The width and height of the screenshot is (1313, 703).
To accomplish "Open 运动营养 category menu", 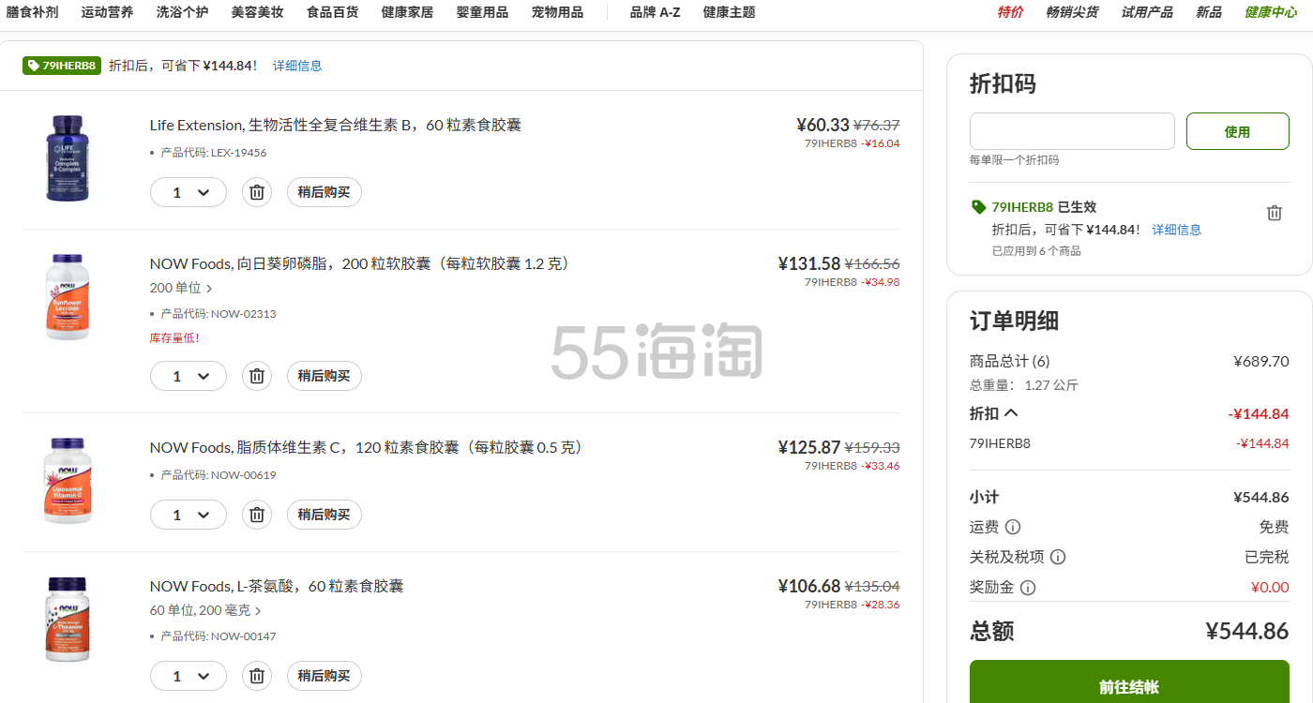I will (x=107, y=12).
